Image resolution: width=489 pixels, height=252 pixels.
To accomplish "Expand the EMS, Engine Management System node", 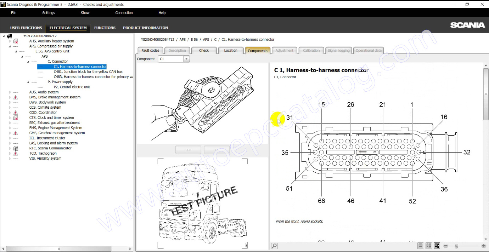I will point(10,128).
